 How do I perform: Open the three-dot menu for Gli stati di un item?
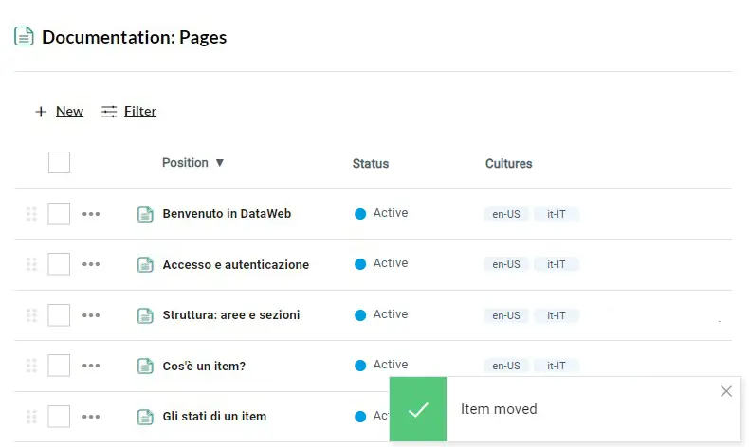coord(91,417)
